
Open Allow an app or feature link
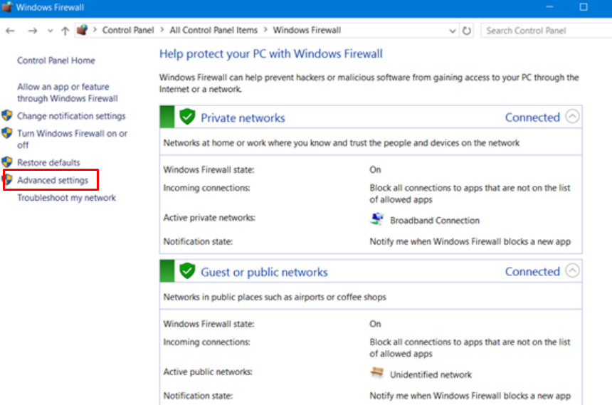[67, 93]
